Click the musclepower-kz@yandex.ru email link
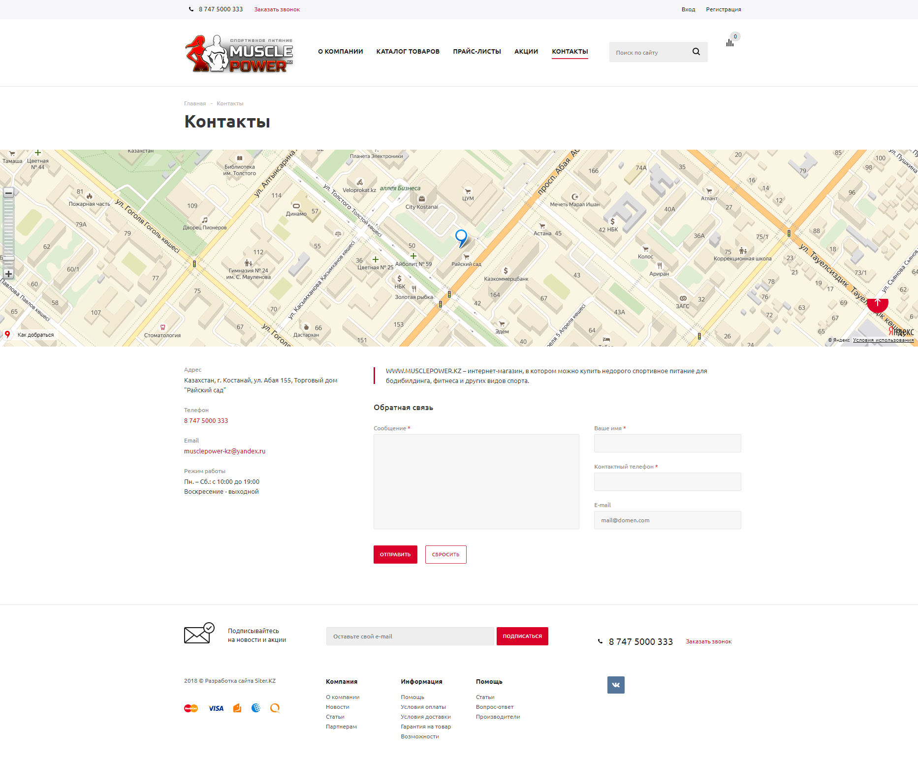918x763 pixels. pyautogui.click(x=225, y=451)
